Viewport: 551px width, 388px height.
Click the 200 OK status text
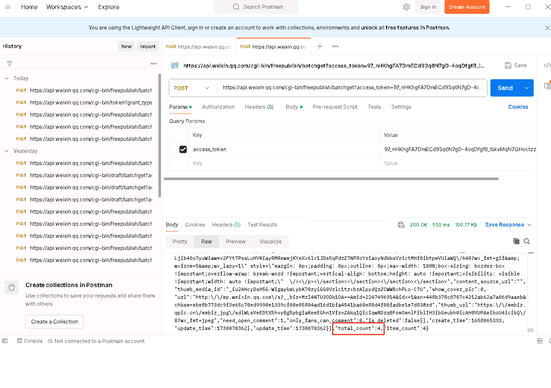pyautogui.click(x=419, y=225)
